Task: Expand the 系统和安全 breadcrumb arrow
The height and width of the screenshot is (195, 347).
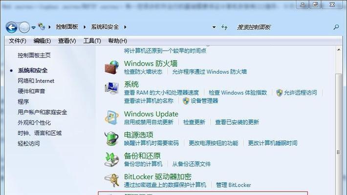Action: click(125, 27)
